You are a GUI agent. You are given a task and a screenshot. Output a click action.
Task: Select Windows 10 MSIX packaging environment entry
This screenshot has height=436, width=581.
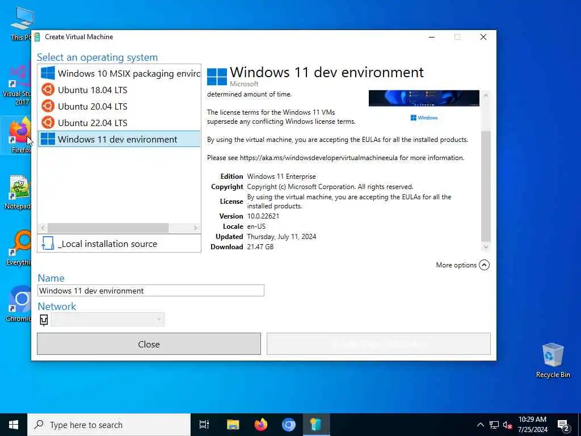tap(119, 73)
